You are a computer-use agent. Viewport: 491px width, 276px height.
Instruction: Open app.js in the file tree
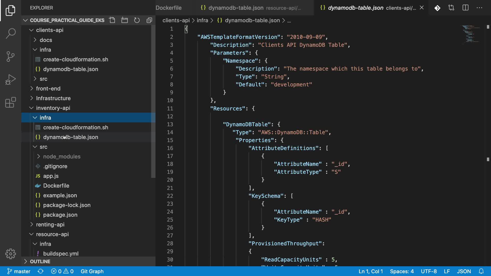coord(51,176)
